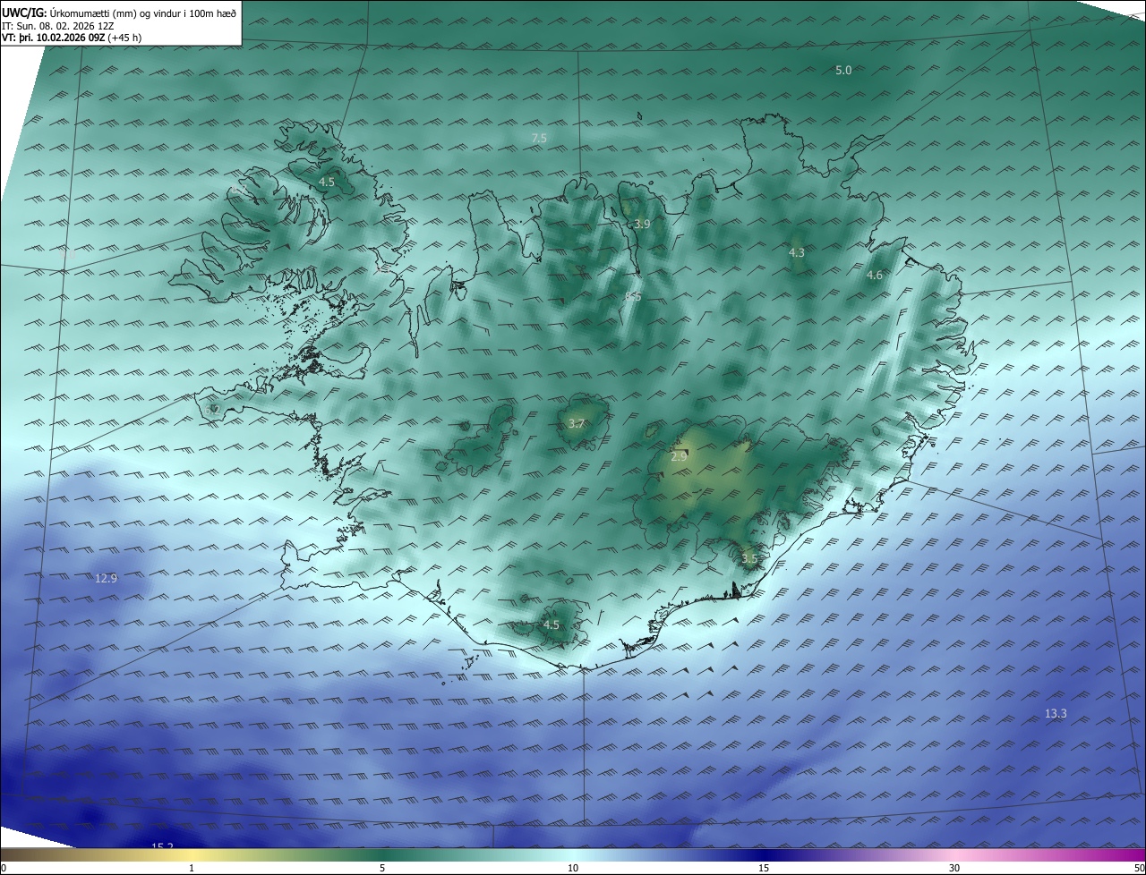Screen dimensions: 1146x875
Task: Click the faint 6.5 value label
Action: click(633, 296)
